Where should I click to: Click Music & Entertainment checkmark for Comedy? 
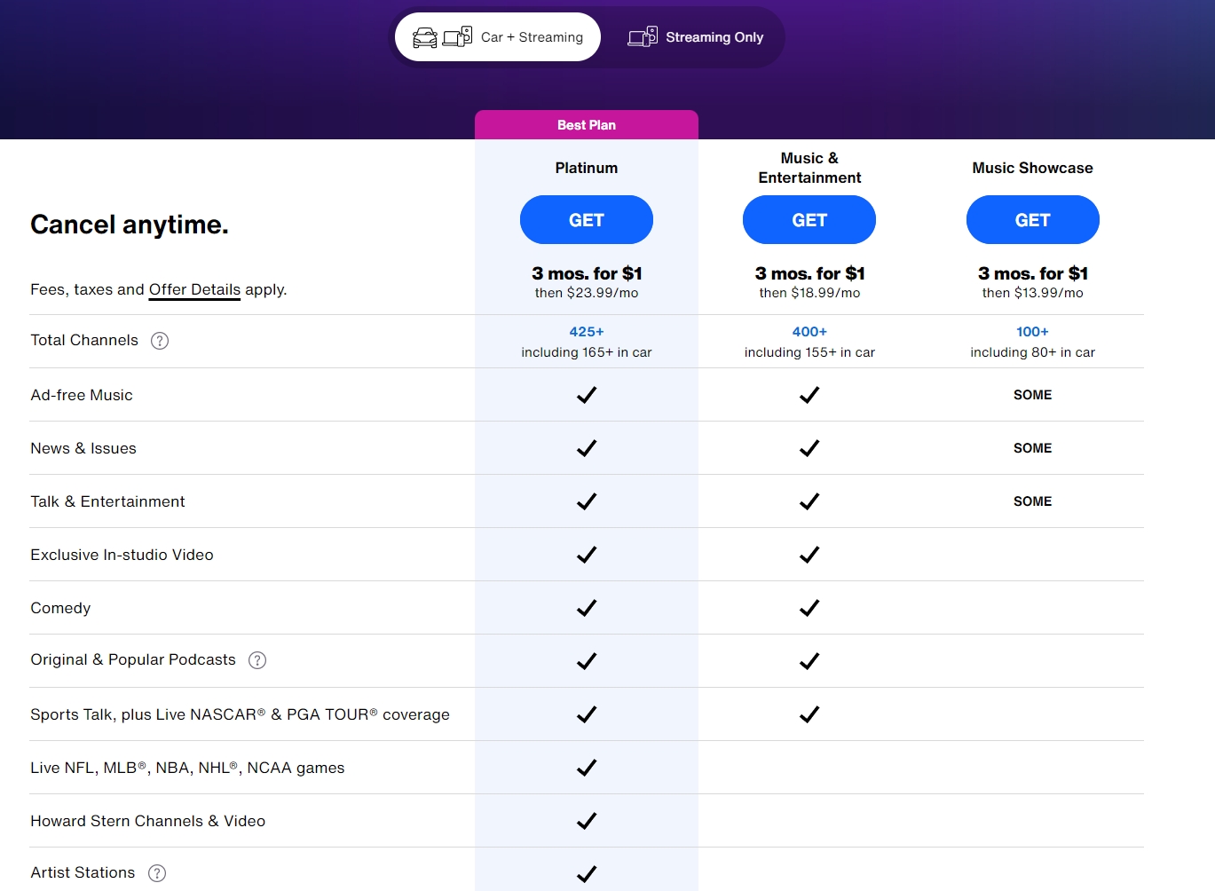pyautogui.click(x=809, y=608)
